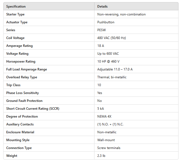Click the "2.3 lb" weight value

[101, 156]
